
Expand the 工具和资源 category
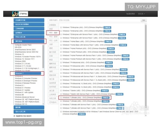pos(29,28)
